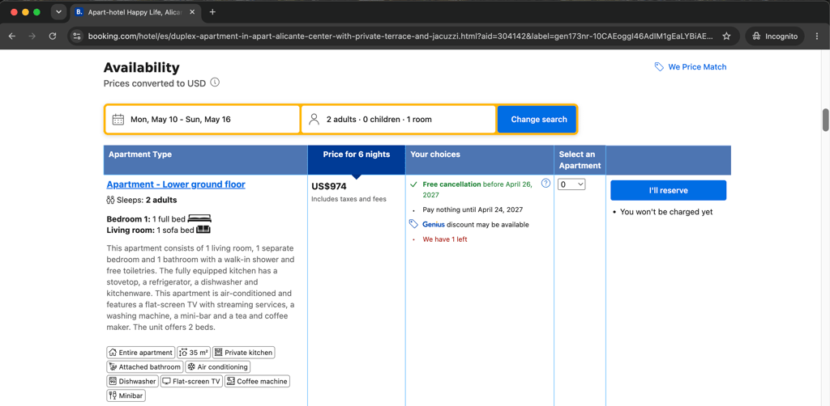
Task: Open site information icon in address bar
Action: (77, 36)
